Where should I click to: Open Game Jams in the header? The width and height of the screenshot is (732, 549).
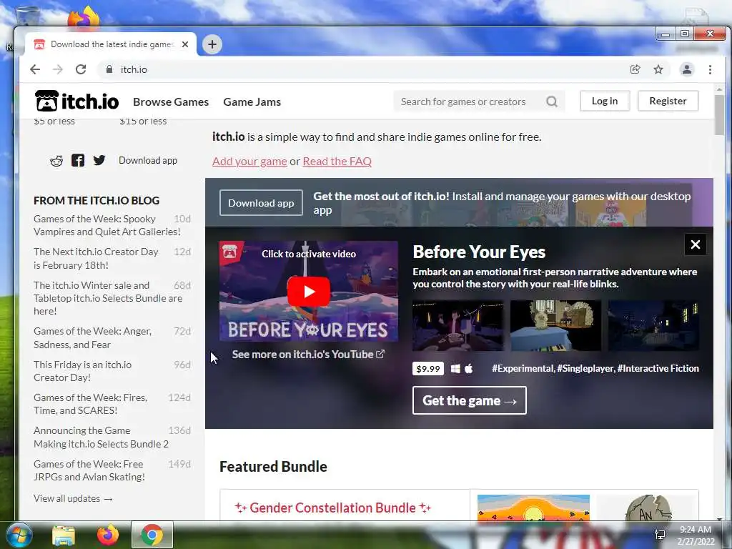[x=252, y=102]
